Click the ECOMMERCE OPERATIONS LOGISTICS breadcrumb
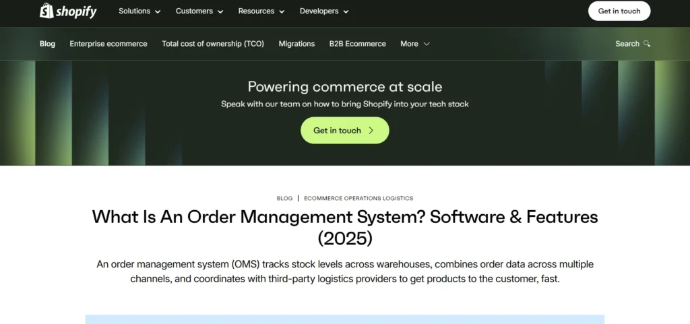 tap(358, 198)
